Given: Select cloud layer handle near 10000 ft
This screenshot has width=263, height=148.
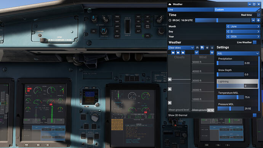Looking at the screenshot, I should click(170, 103).
